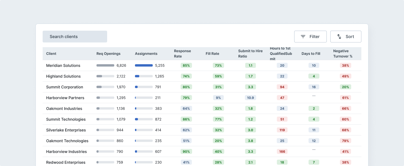Viewport: 404px width, 166px height.
Task: Sort by Client column header
Action: pos(51,54)
